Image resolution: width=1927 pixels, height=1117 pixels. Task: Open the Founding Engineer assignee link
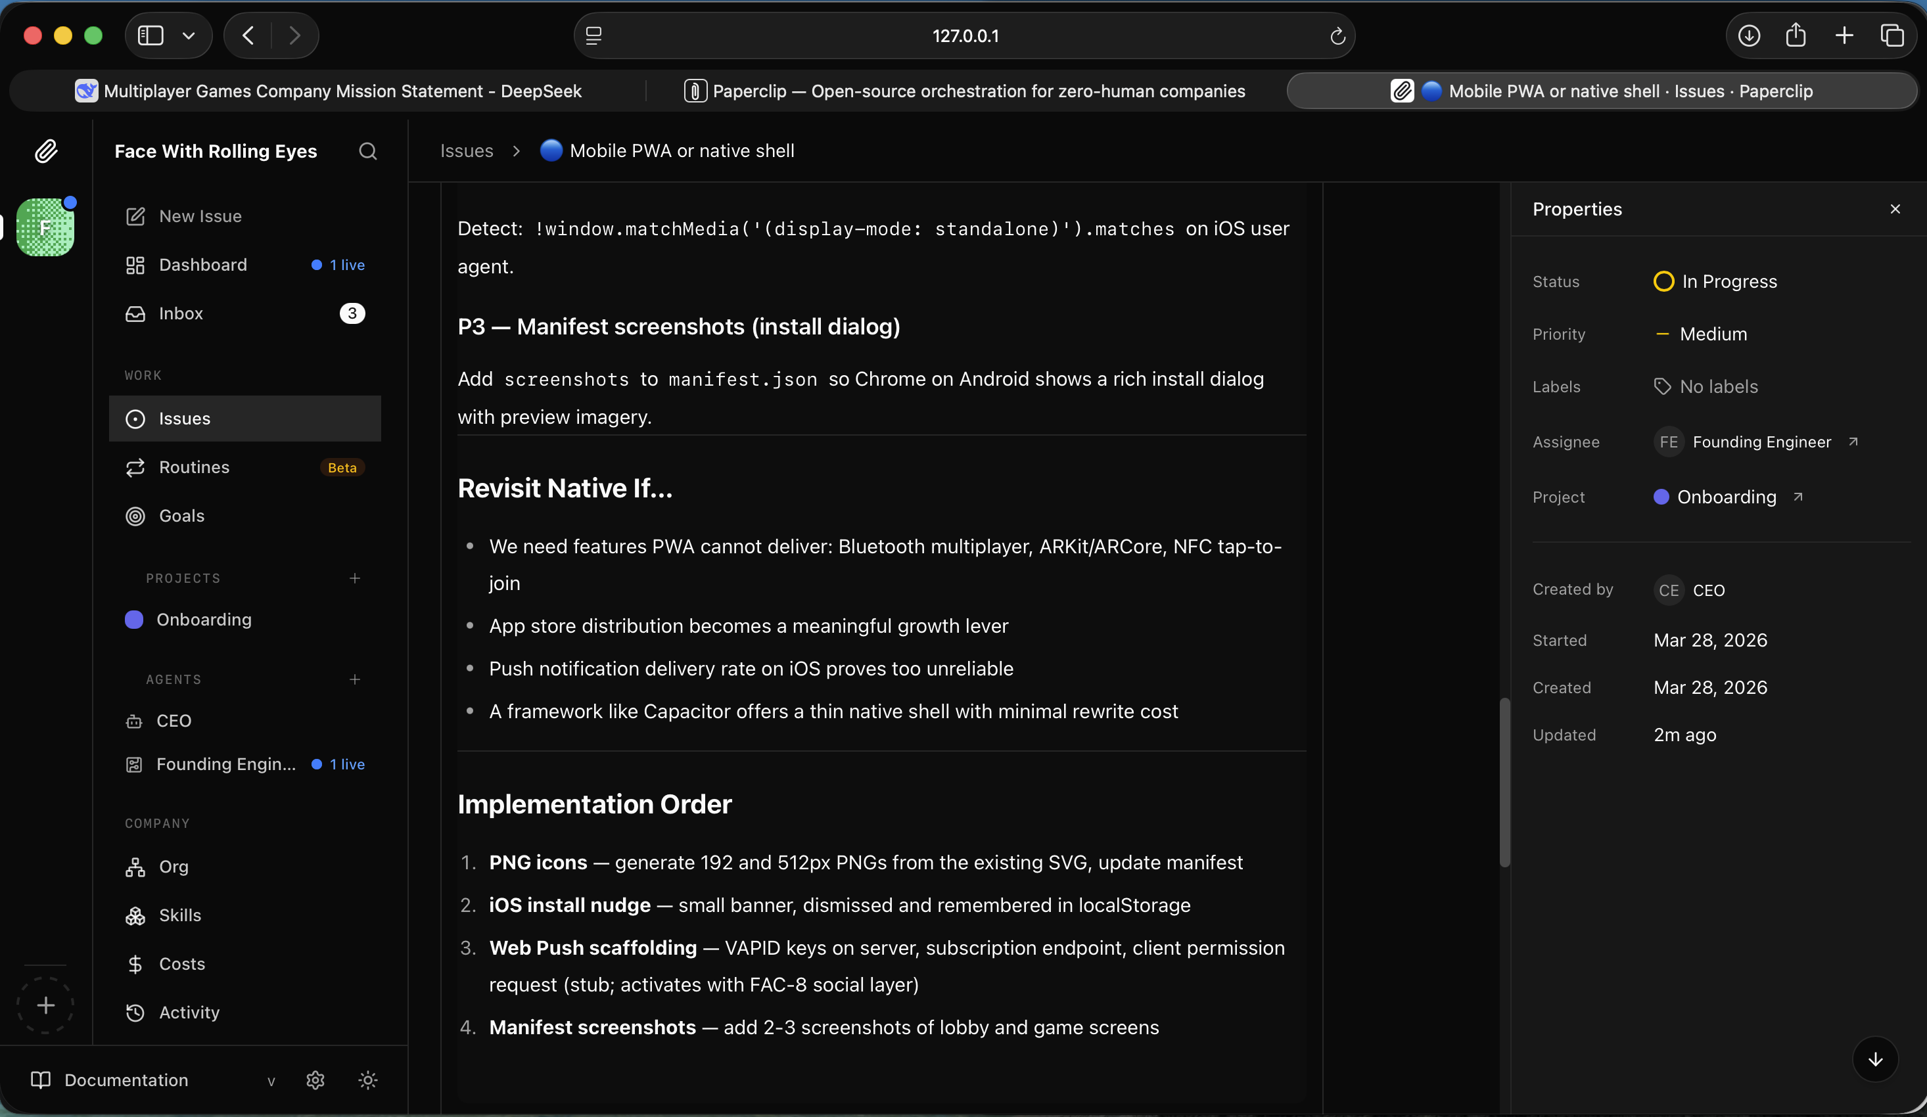pyautogui.click(x=1762, y=442)
